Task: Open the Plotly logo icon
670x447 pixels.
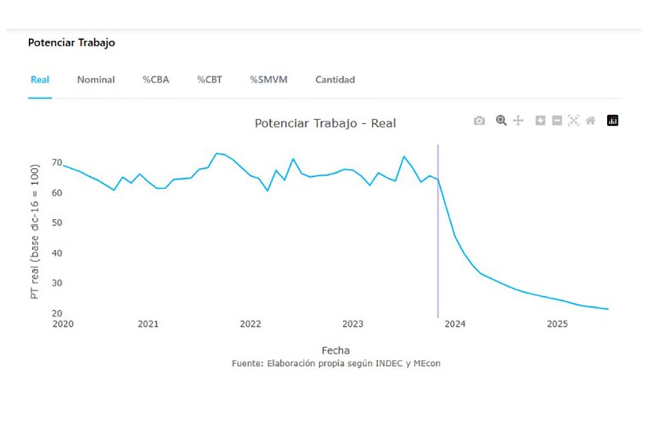Action: (x=612, y=121)
